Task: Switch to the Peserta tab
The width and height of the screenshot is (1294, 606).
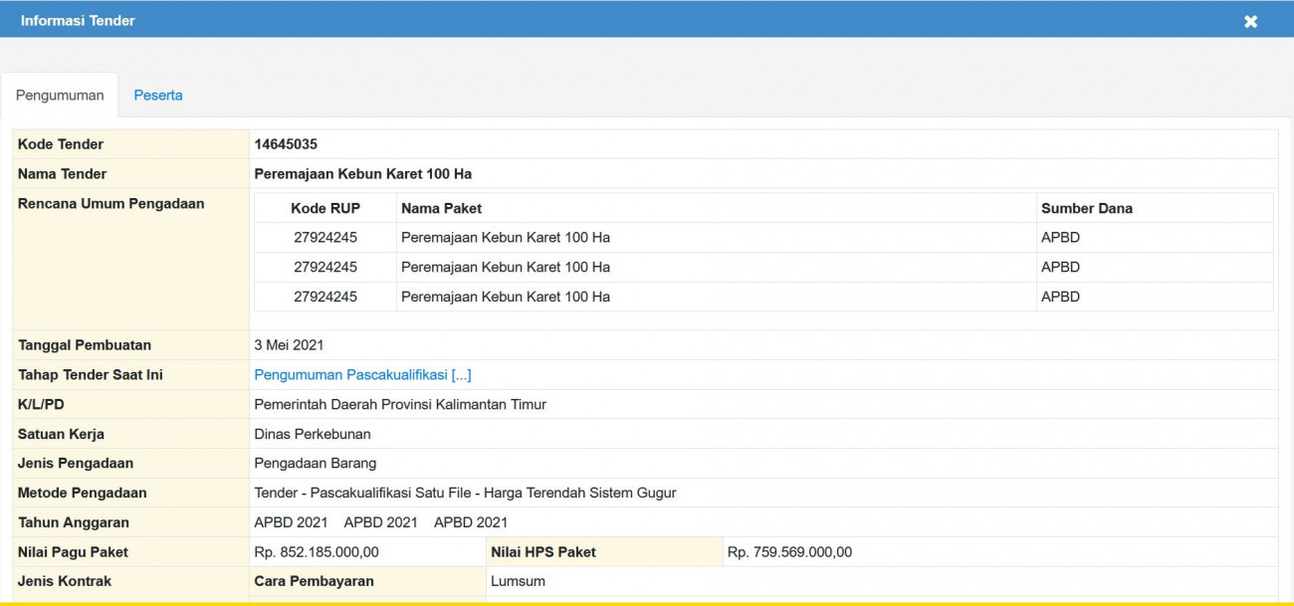Action: (158, 96)
